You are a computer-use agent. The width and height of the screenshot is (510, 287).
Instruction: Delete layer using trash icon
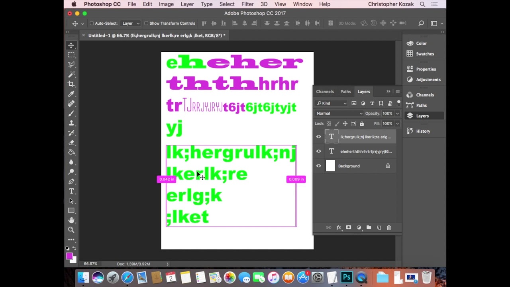389,228
